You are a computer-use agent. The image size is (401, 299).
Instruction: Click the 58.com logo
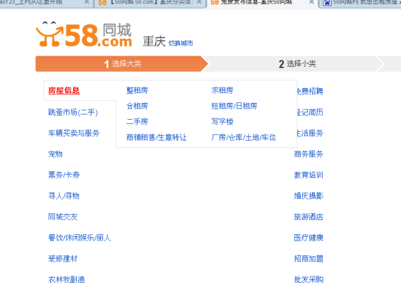(84, 35)
